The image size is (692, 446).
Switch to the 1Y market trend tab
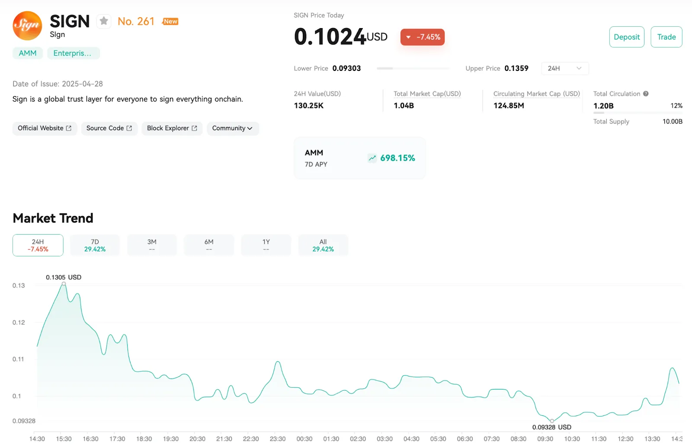[x=266, y=245]
